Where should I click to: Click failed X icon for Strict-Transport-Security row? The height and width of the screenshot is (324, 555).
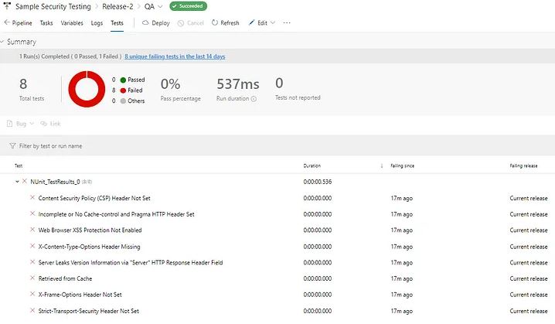(x=32, y=311)
